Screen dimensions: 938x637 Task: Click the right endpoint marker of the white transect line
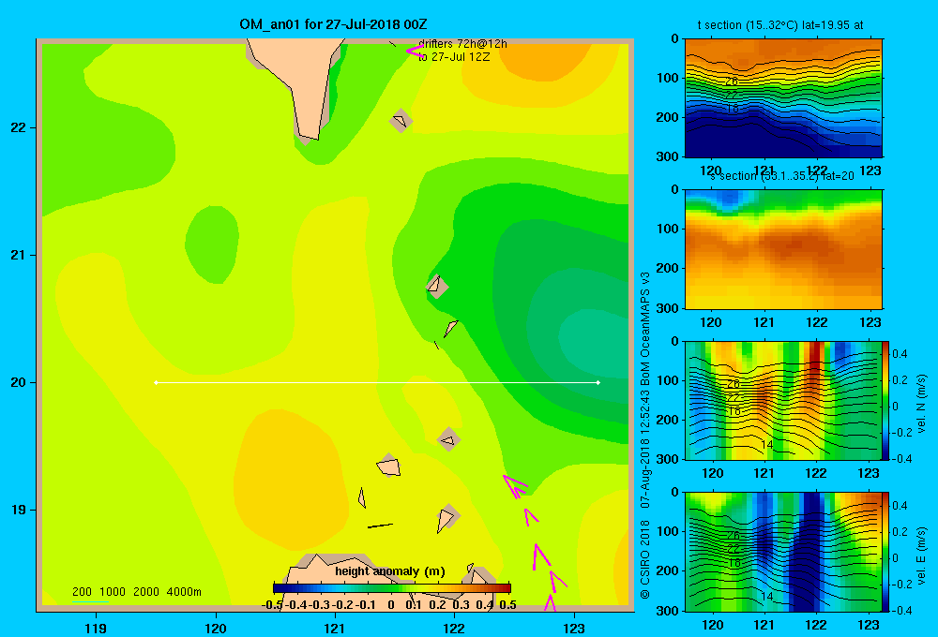pyautogui.click(x=598, y=382)
